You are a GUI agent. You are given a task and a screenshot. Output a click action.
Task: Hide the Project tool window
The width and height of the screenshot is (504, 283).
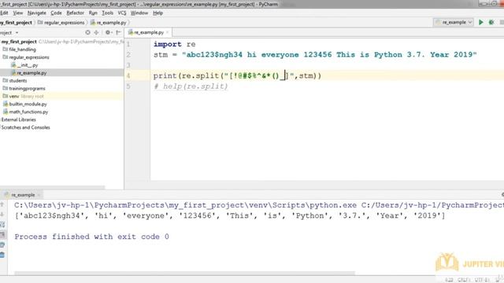(118, 32)
